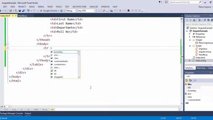Toggle bookmark icon in toolbar

tap(128, 11)
